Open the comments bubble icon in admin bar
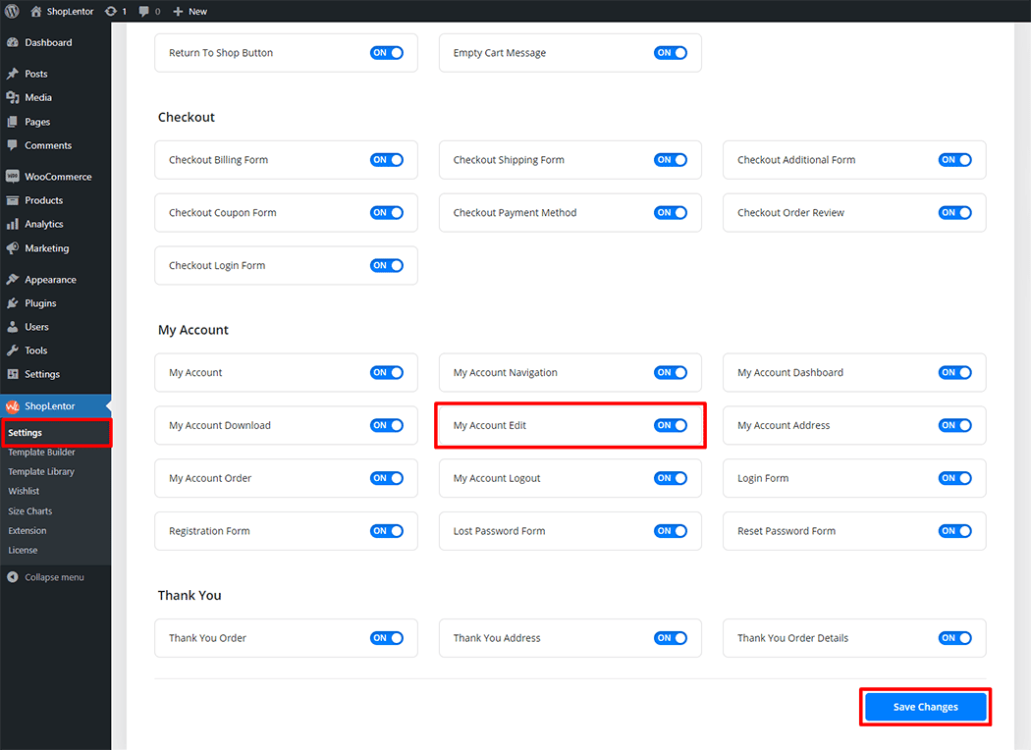Screen dimensions: 1031x750 144,11
